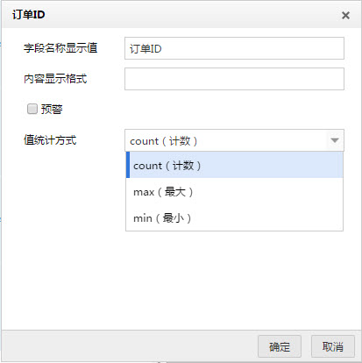
Task: Enable the 预警 checkbox
Action: 32,109
